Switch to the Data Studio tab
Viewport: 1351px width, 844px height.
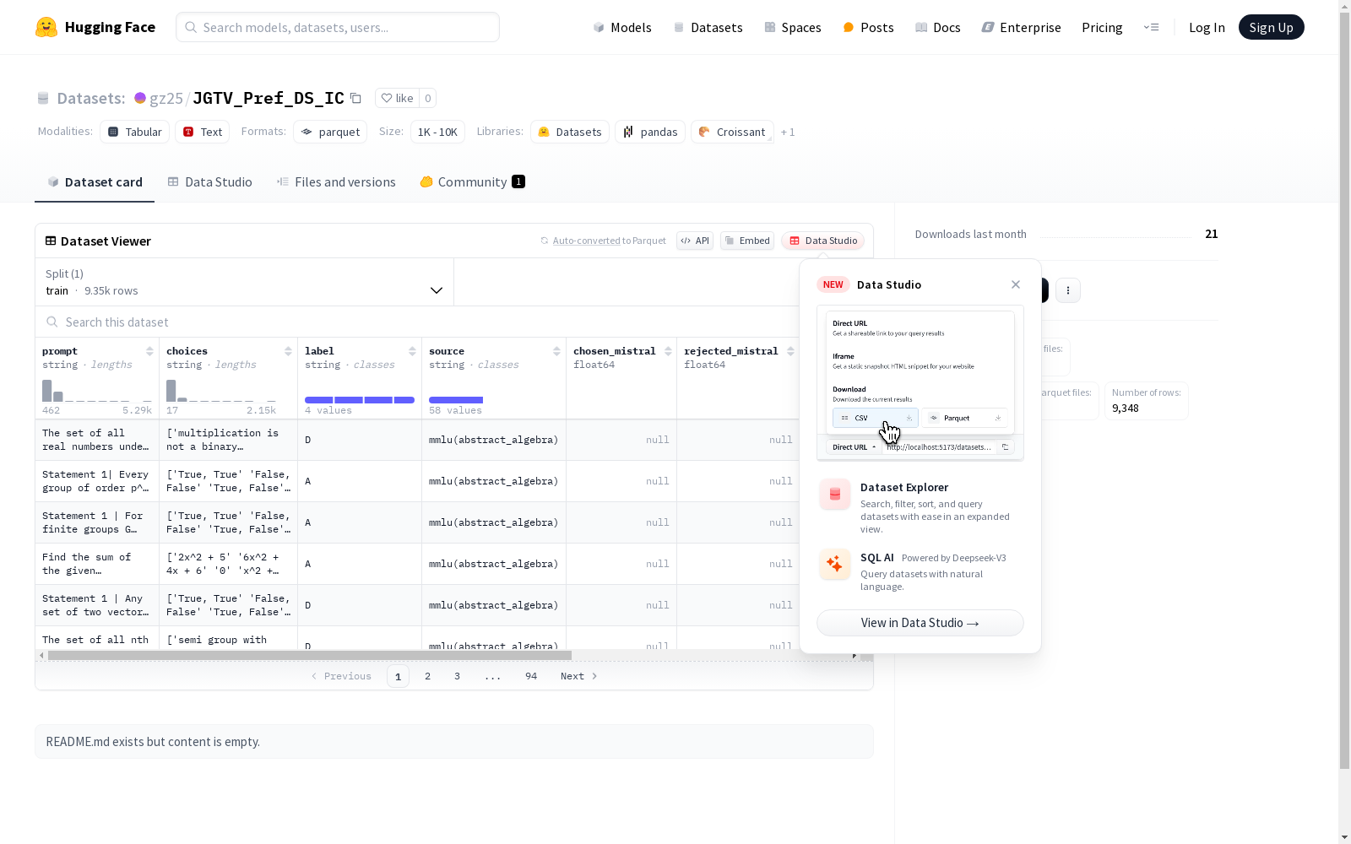click(x=209, y=182)
